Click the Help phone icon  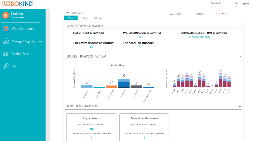point(6,66)
